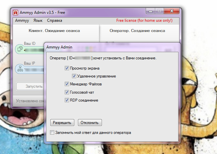Close the Ammyy Admin main window

pos(172,11)
